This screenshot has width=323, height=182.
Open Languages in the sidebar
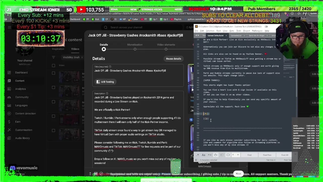coord(21,105)
